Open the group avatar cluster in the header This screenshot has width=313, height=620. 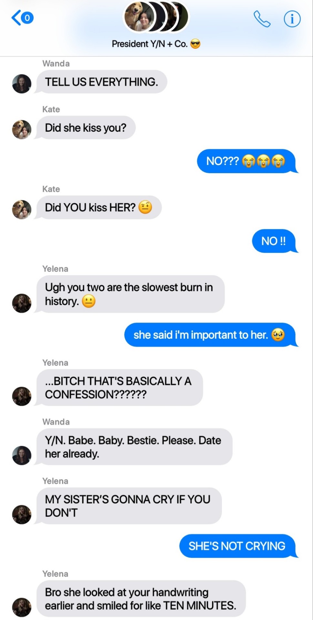[x=156, y=17]
